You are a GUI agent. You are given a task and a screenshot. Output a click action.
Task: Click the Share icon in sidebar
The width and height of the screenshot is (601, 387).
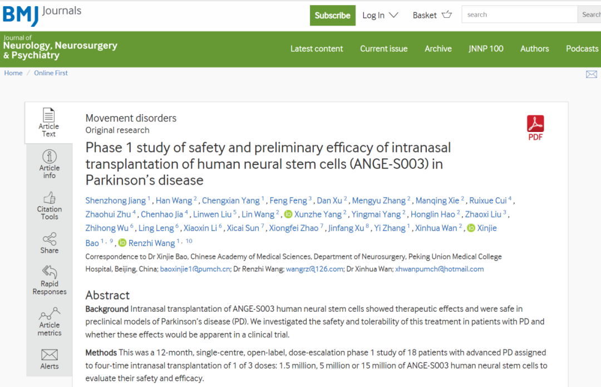tap(49, 239)
